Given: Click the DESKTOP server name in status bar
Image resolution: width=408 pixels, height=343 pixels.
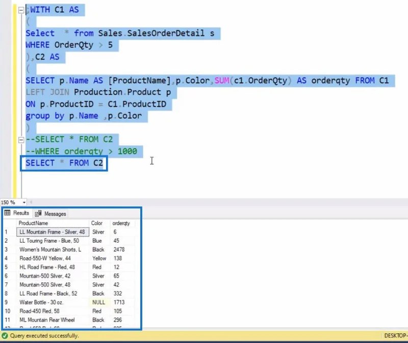Looking at the screenshot, I should [396, 336].
